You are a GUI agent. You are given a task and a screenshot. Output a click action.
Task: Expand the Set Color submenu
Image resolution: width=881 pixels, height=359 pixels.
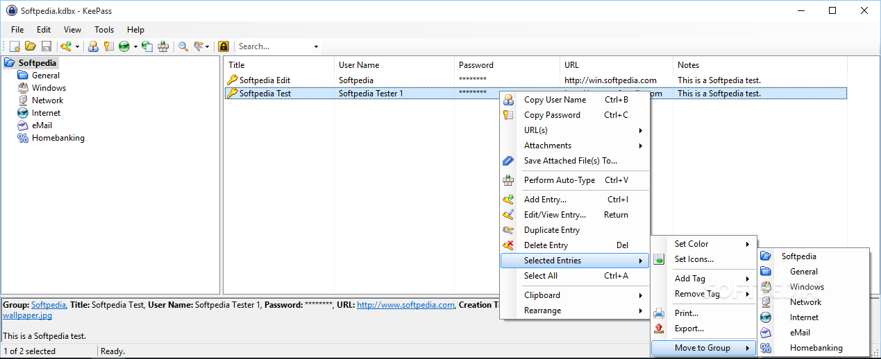(x=703, y=244)
